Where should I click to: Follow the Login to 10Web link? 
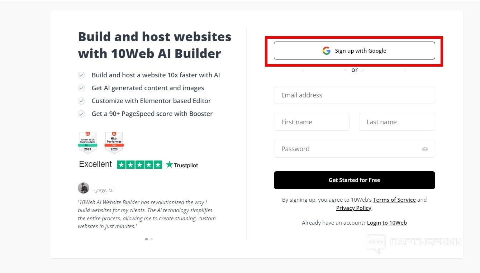pyautogui.click(x=387, y=223)
